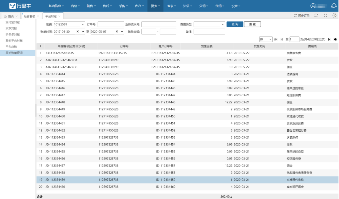Open the 短信 menu
This screenshot has width=339, height=199.
tap(188, 6)
